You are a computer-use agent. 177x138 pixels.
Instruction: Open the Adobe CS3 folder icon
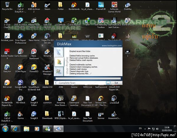tap(47, 84)
